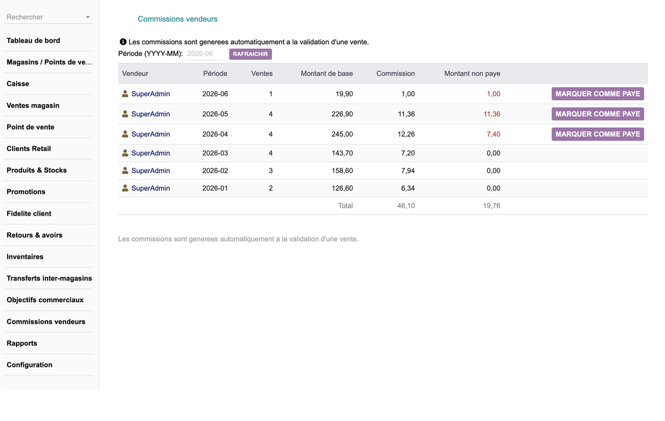Click base amount 19,90
This screenshot has width=665, height=421.
pos(344,94)
